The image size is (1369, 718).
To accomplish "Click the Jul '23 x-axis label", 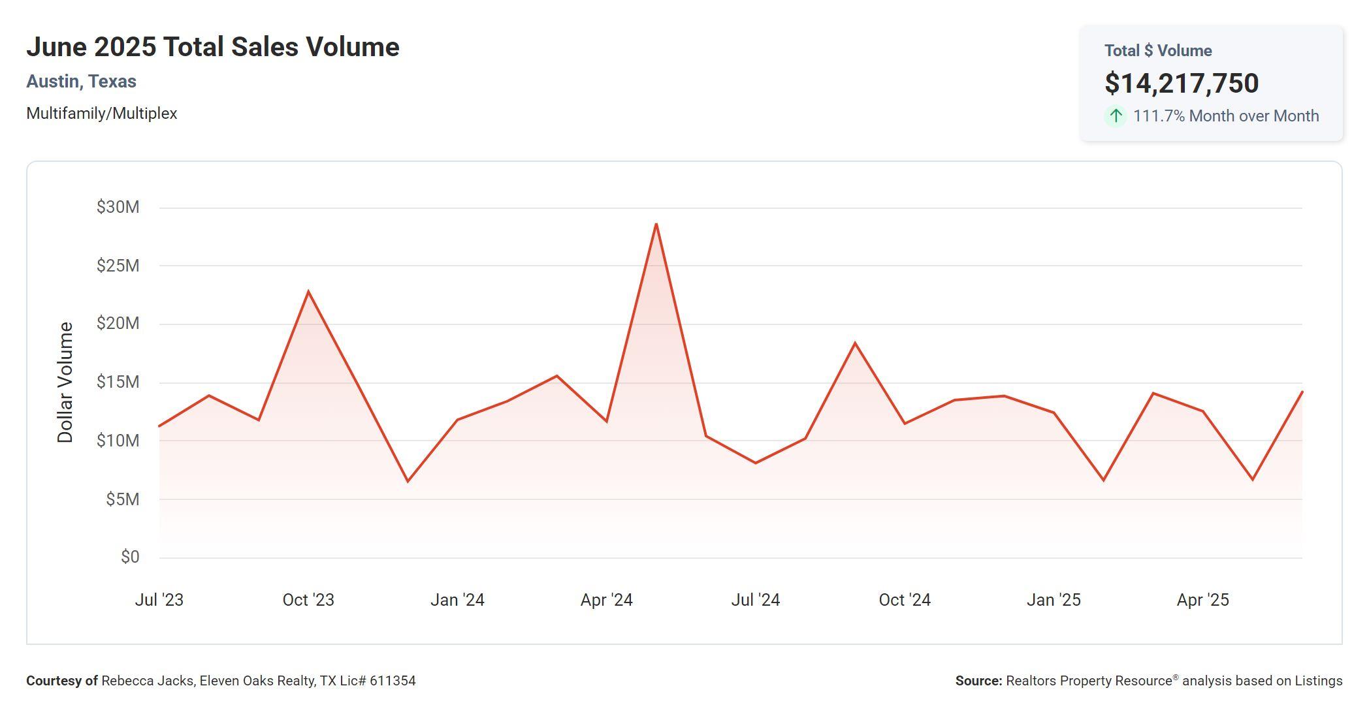I will tap(159, 600).
